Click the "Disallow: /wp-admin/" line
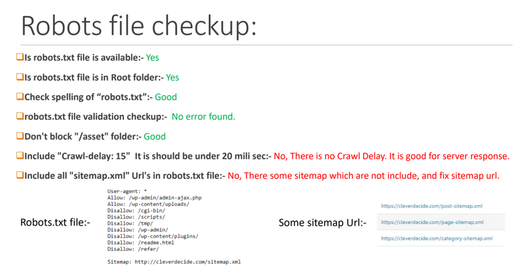 pyautogui.click(x=138, y=230)
